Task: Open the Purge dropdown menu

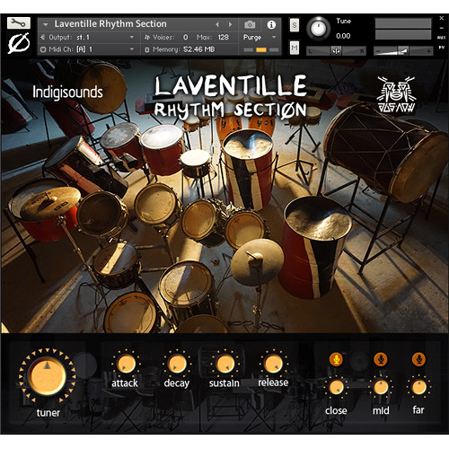Action: point(260,38)
